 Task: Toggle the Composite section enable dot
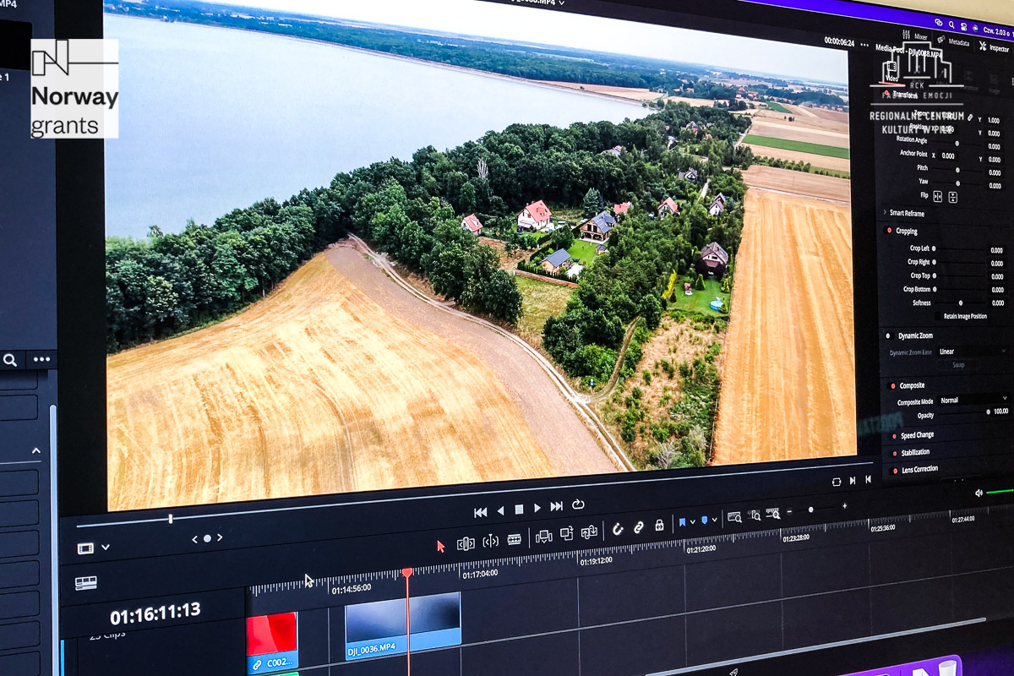[x=891, y=385]
